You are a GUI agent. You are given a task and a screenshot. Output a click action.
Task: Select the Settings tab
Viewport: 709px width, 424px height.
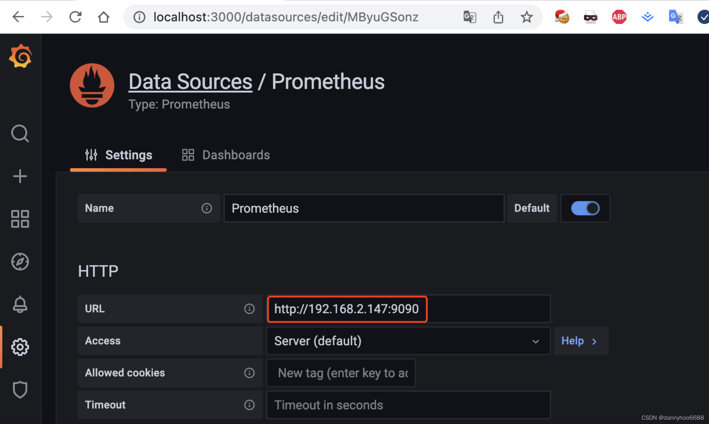coord(119,155)
